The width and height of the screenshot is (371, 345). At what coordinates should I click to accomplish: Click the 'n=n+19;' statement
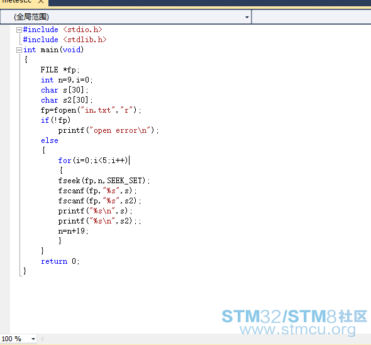click(74, 231)
